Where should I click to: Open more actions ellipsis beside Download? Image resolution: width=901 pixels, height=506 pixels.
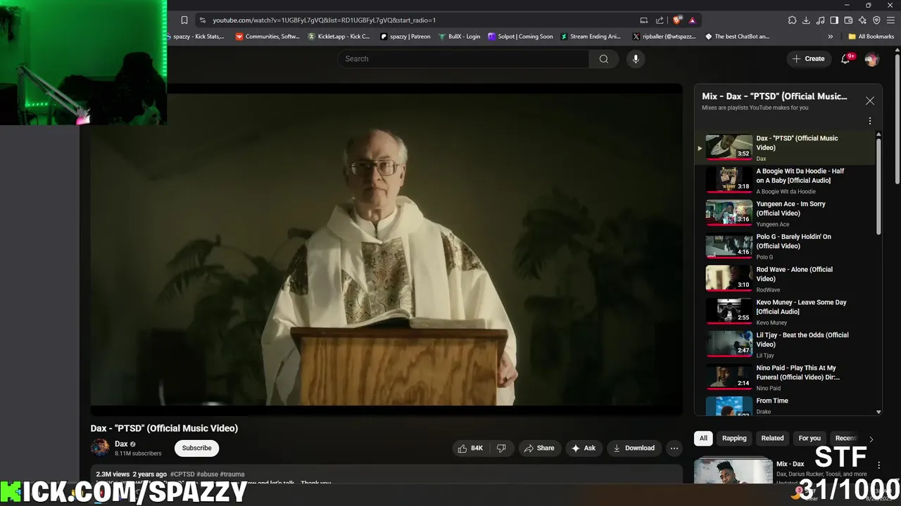[674, 448]
